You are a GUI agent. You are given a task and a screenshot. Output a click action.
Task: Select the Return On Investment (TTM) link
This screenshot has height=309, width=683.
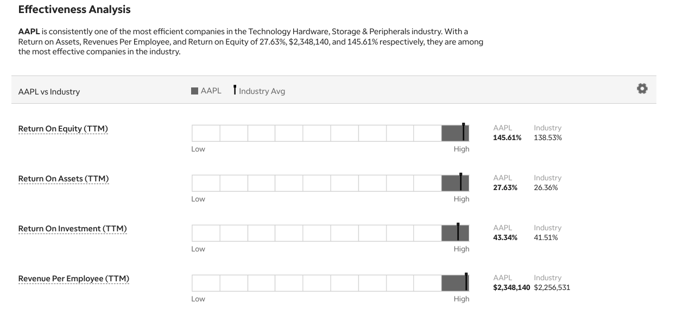[72, 229]
